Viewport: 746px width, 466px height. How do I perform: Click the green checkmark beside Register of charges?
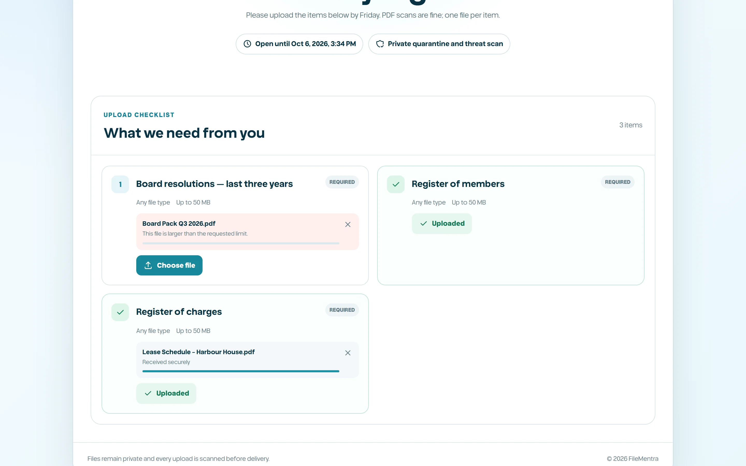click(x=120, y=312)
